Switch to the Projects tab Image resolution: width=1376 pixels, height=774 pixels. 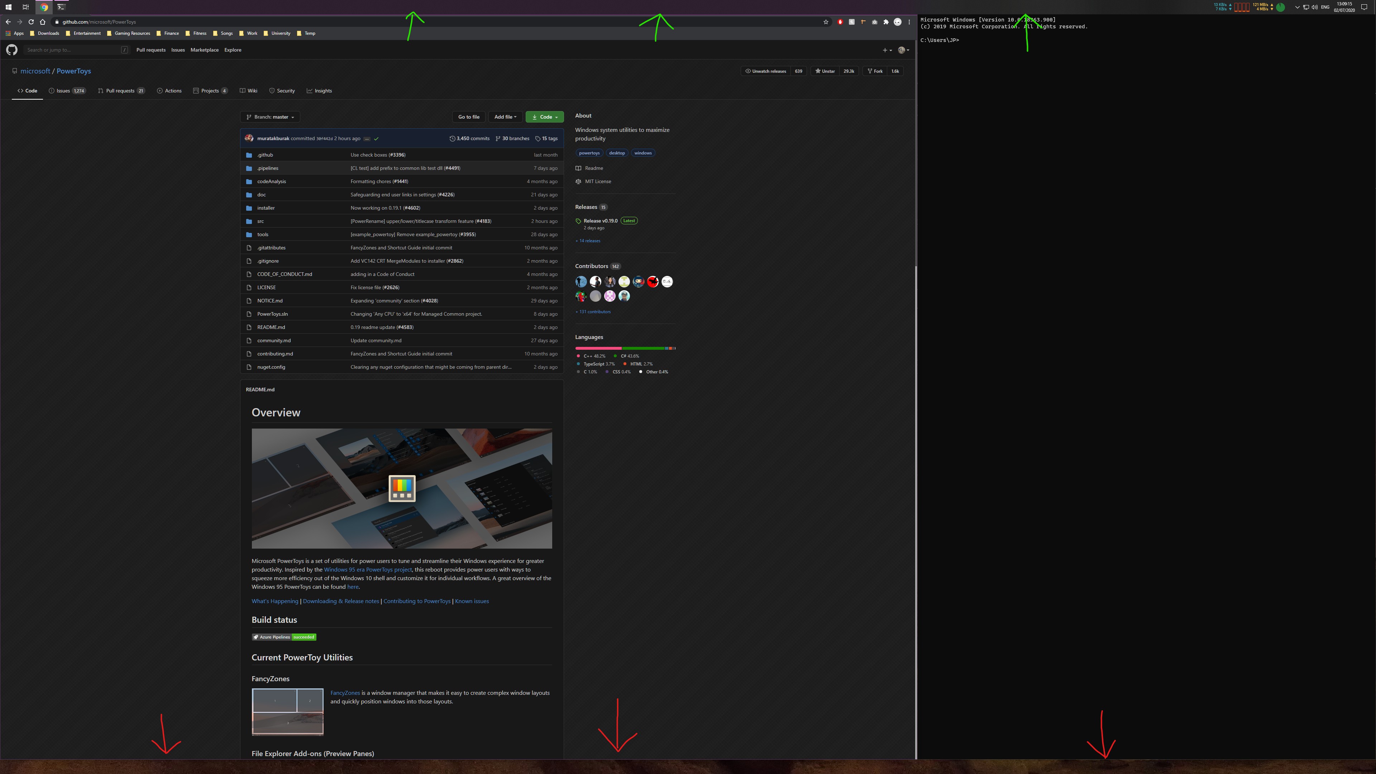[210, 91]
